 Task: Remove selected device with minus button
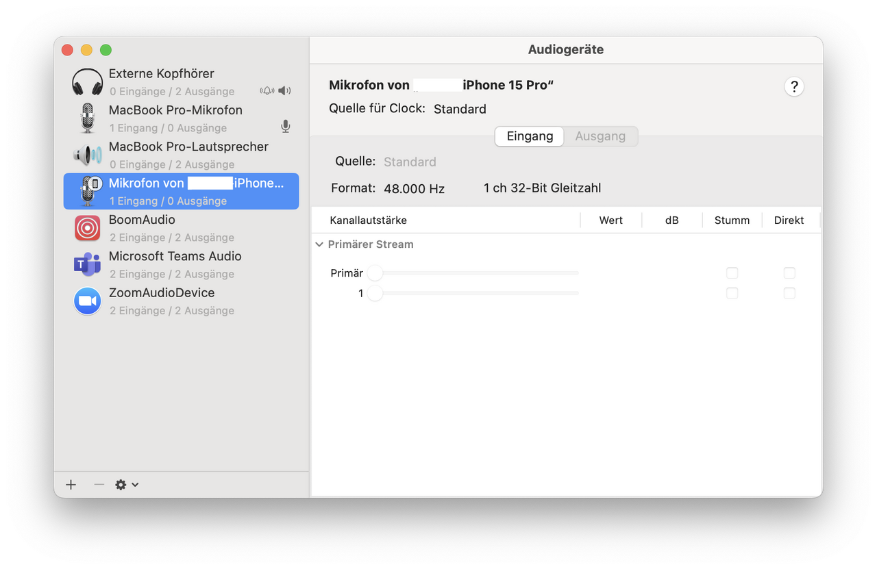coord(99,485)
